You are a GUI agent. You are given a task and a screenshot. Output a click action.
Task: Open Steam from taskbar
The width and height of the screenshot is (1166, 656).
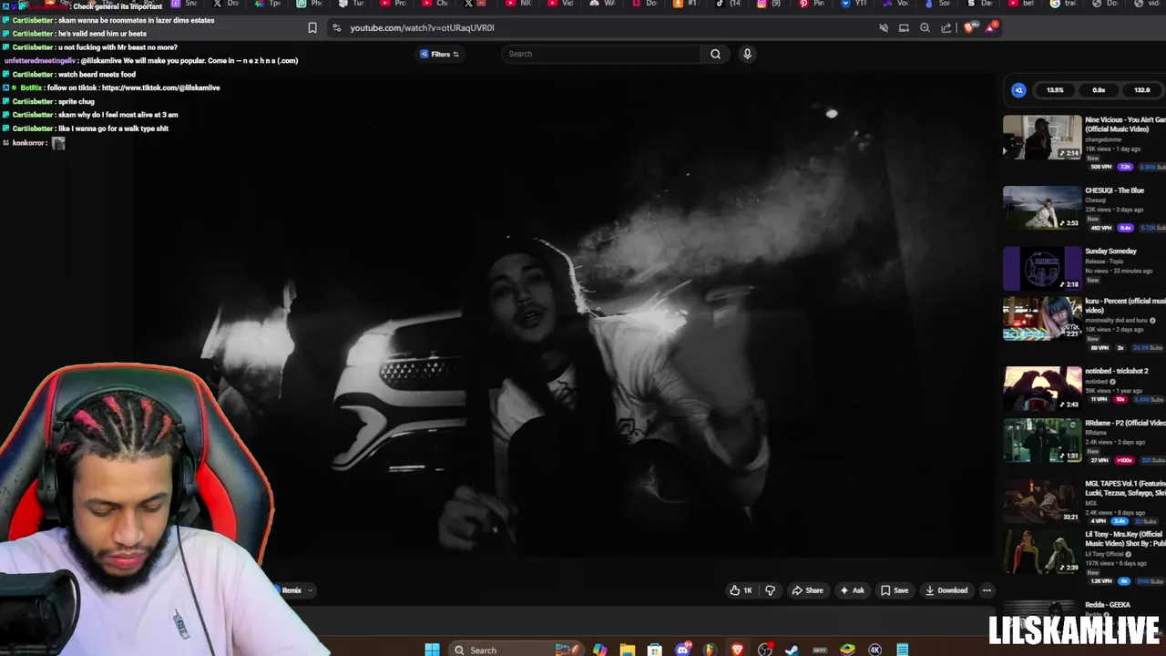(791, 650)
